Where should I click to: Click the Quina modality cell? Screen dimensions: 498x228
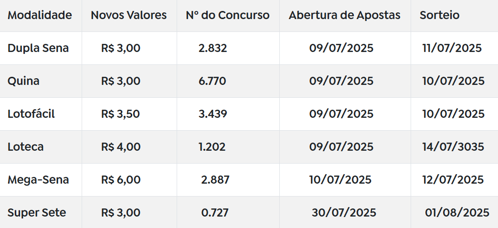click(23, 81)
